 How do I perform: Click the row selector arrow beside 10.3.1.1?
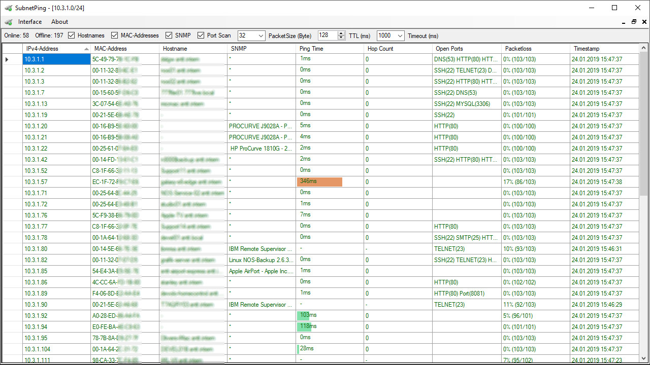7,59
